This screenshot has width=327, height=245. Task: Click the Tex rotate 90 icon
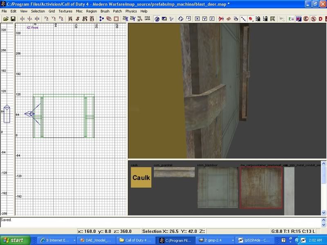point(140,19)
